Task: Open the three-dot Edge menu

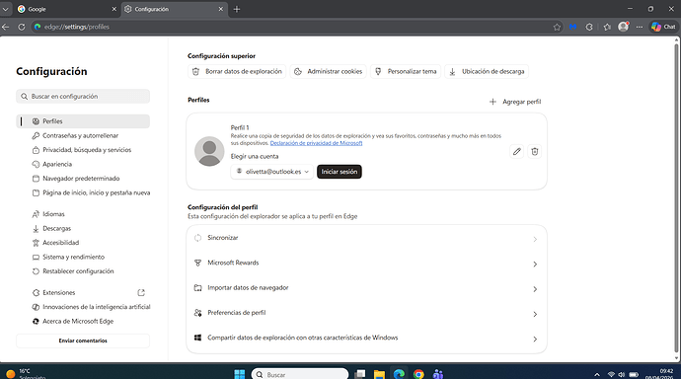Action: [640, 27]
